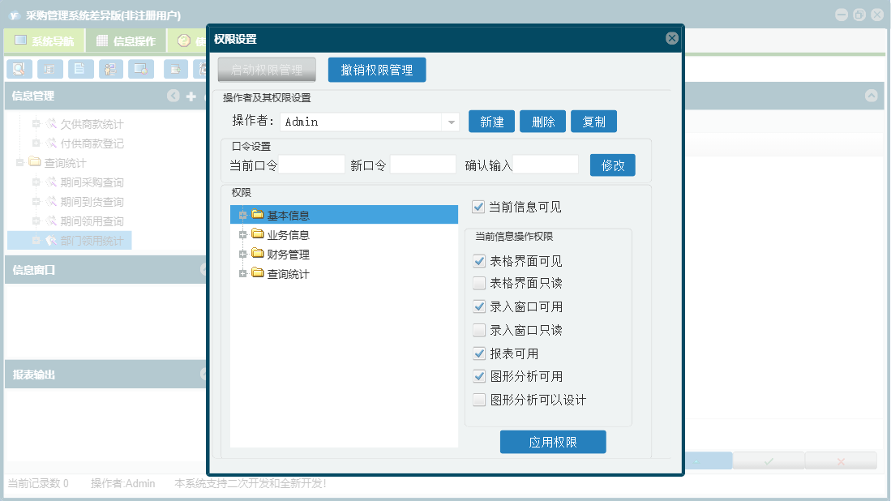Viewport: 891px width, 501px height.
Task: Select the 查询统计 folder icon in the permissions tree
Action: [x=258, y=273]
